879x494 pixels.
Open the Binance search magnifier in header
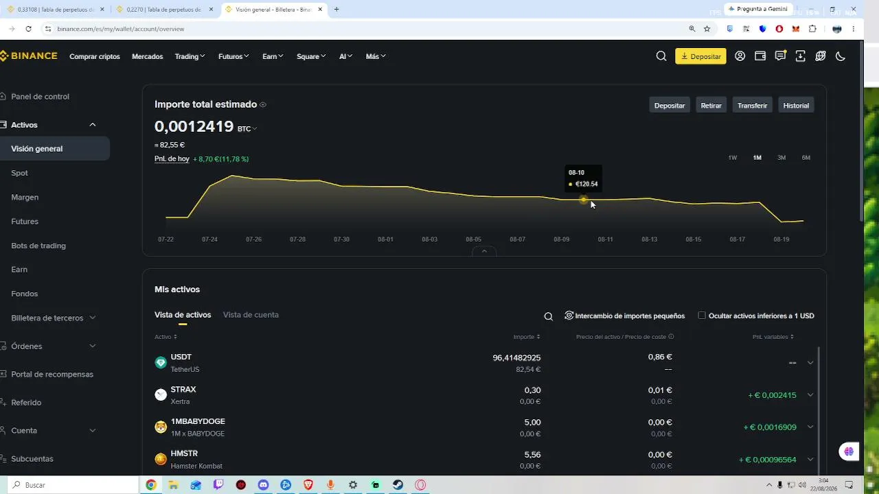click(661, 56)
